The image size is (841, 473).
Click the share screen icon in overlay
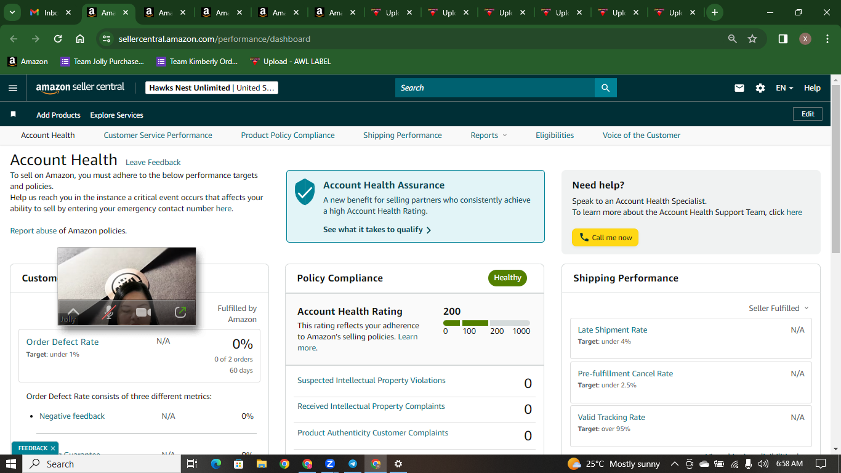tap(180, 312)
